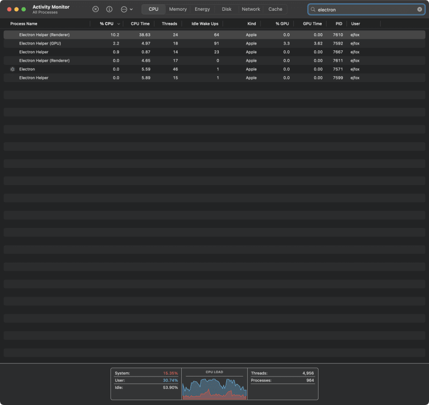The width and height of the screenshot is (429, 405).
Task: Switch to the Memory tab
Action: click(x=177, y=9)
